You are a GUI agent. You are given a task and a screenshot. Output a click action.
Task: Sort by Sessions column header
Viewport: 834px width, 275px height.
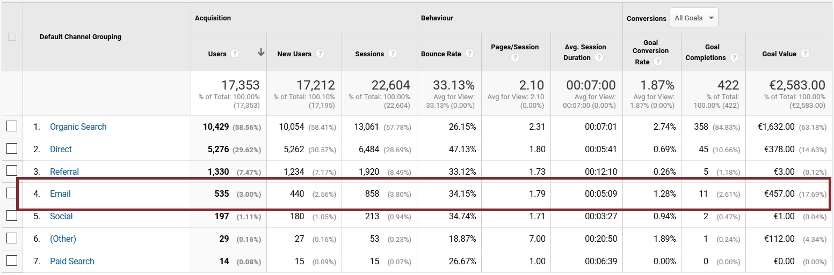369,54
